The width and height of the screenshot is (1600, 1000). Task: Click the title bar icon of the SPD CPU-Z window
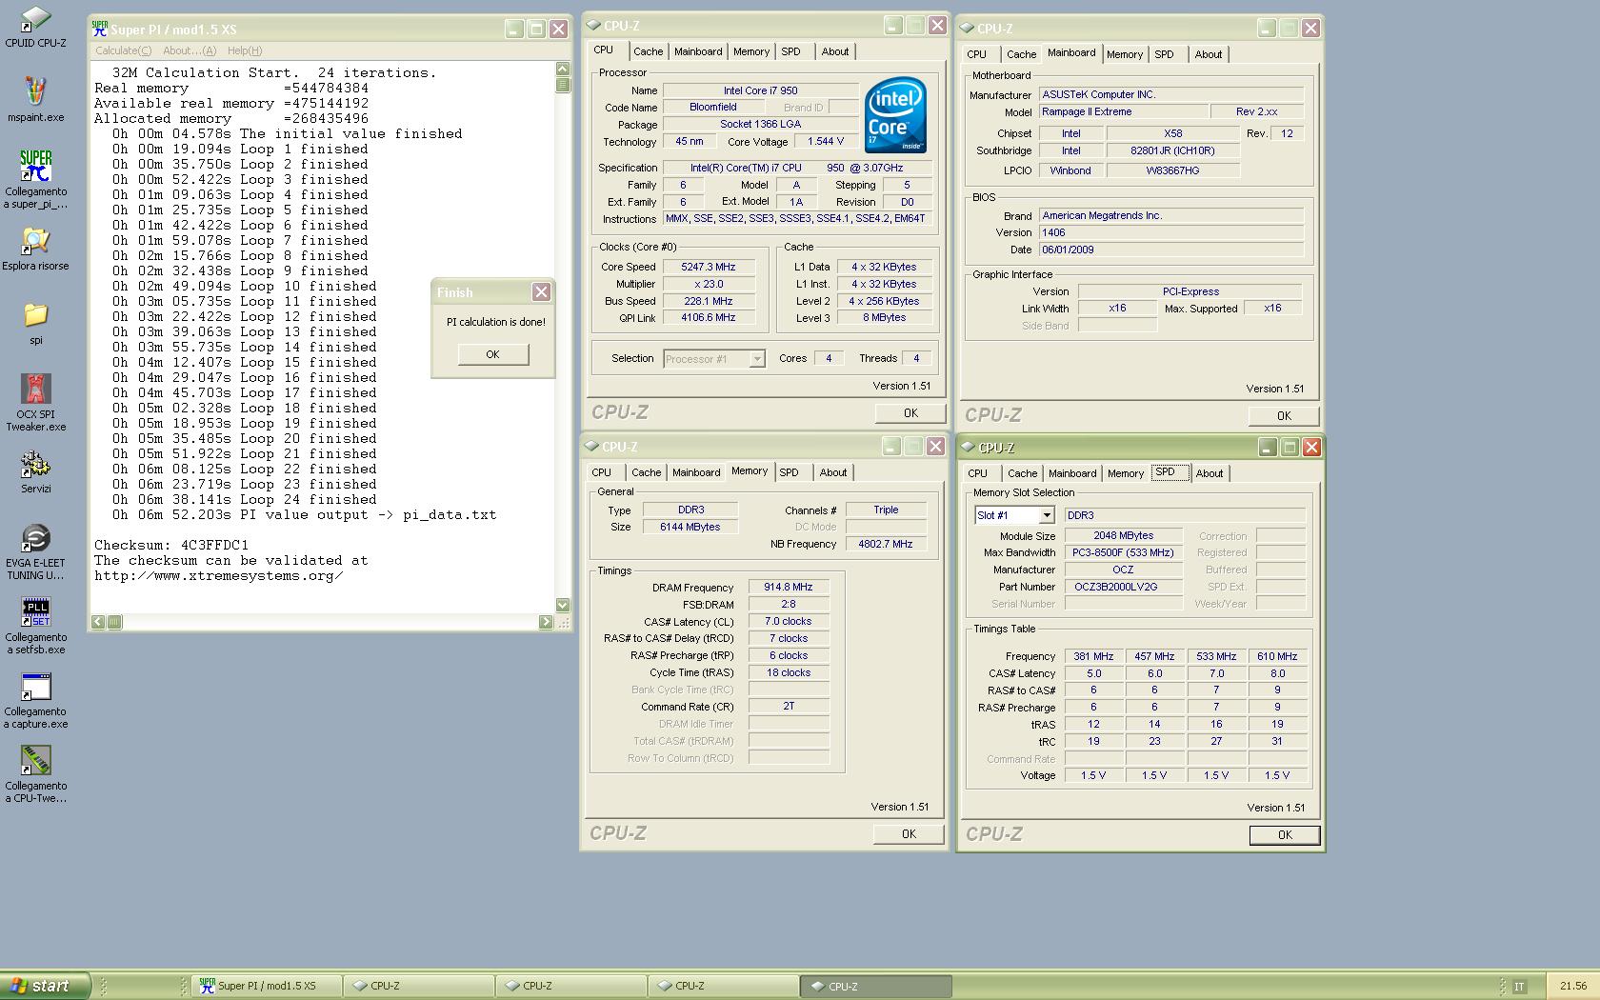point(969,448)
